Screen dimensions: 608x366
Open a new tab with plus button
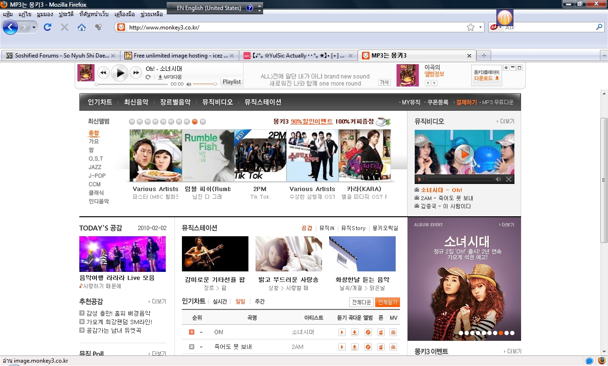click(483, 56)
